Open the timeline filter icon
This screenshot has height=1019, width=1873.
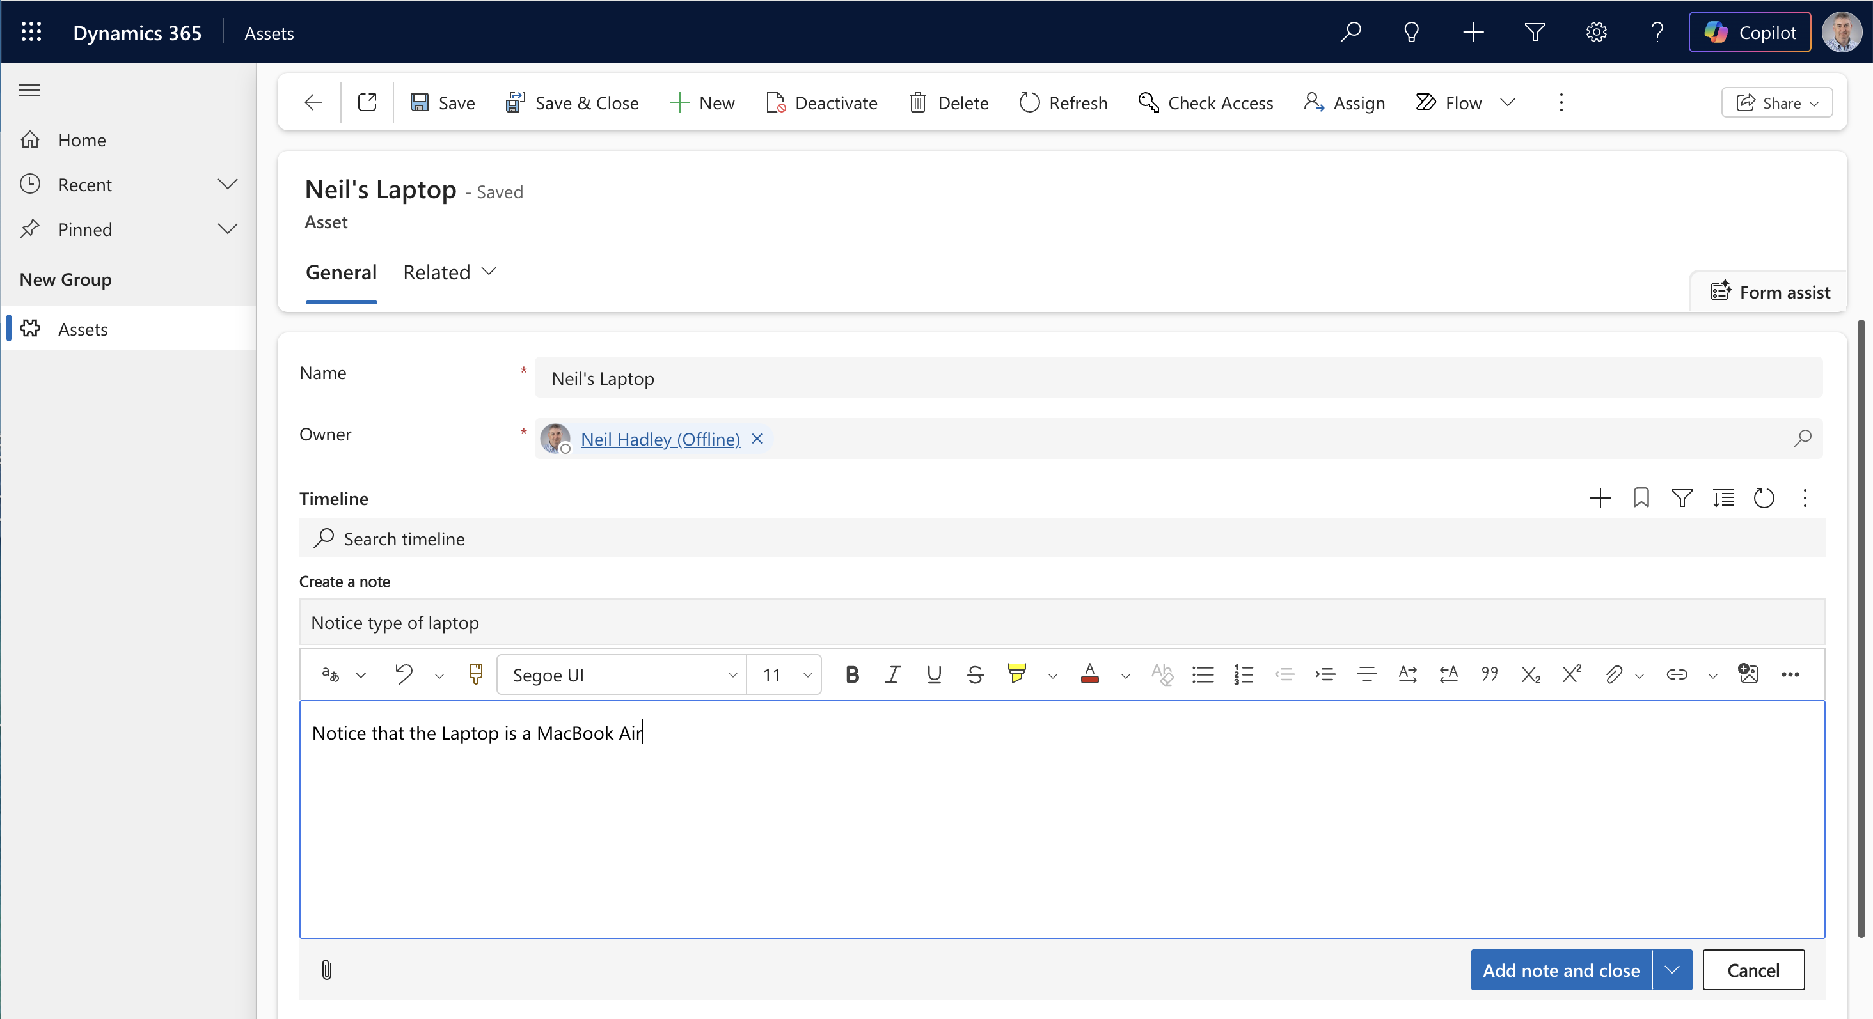pos(1682,498)
